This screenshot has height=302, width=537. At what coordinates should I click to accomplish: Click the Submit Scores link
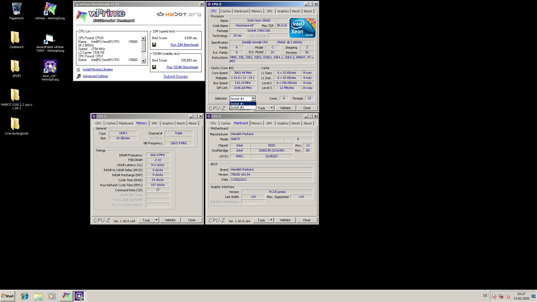pos(176,76)
